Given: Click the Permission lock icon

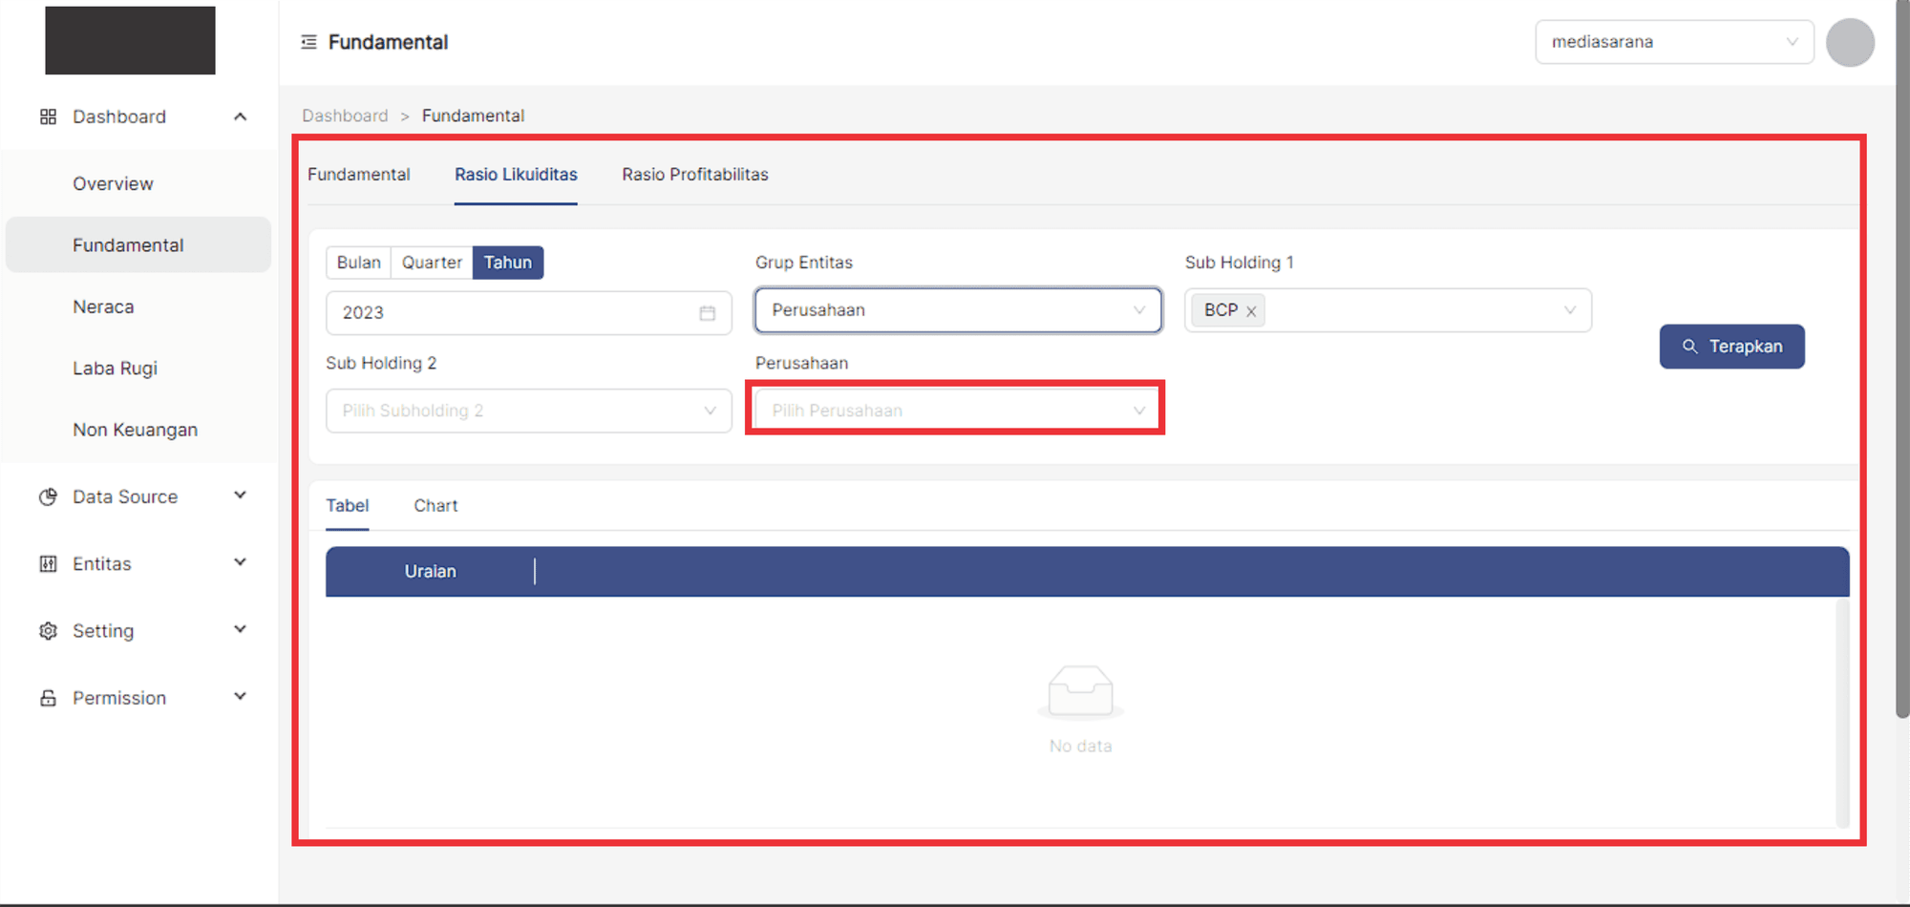Looking at the screenshot, I should point(48,698).
